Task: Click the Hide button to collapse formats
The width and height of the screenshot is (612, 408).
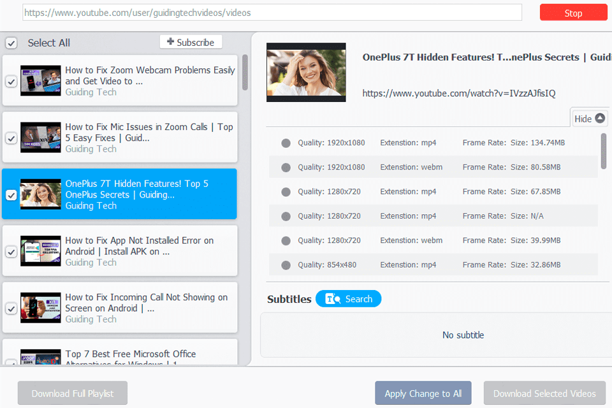Action: coord(589,119)
